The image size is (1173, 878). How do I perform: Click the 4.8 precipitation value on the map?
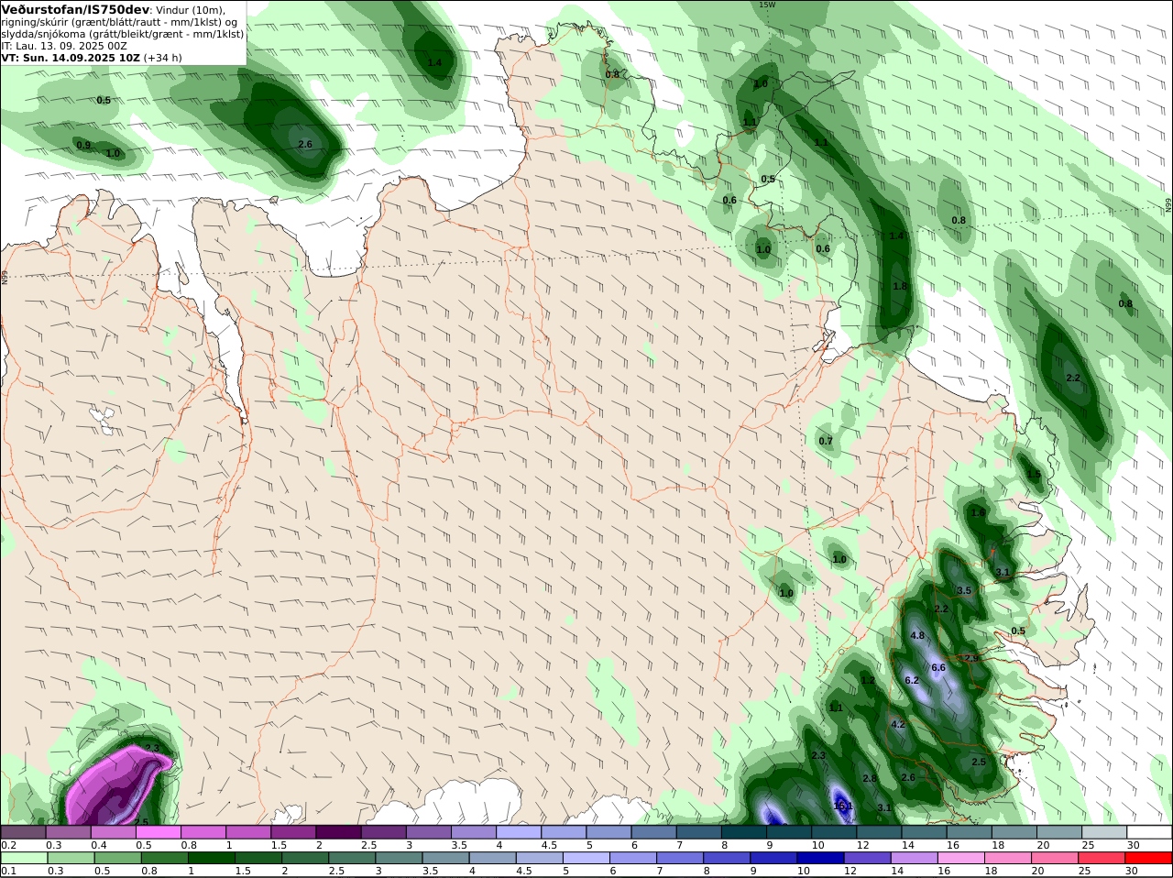pyautogui.click(x=917, y=636)
